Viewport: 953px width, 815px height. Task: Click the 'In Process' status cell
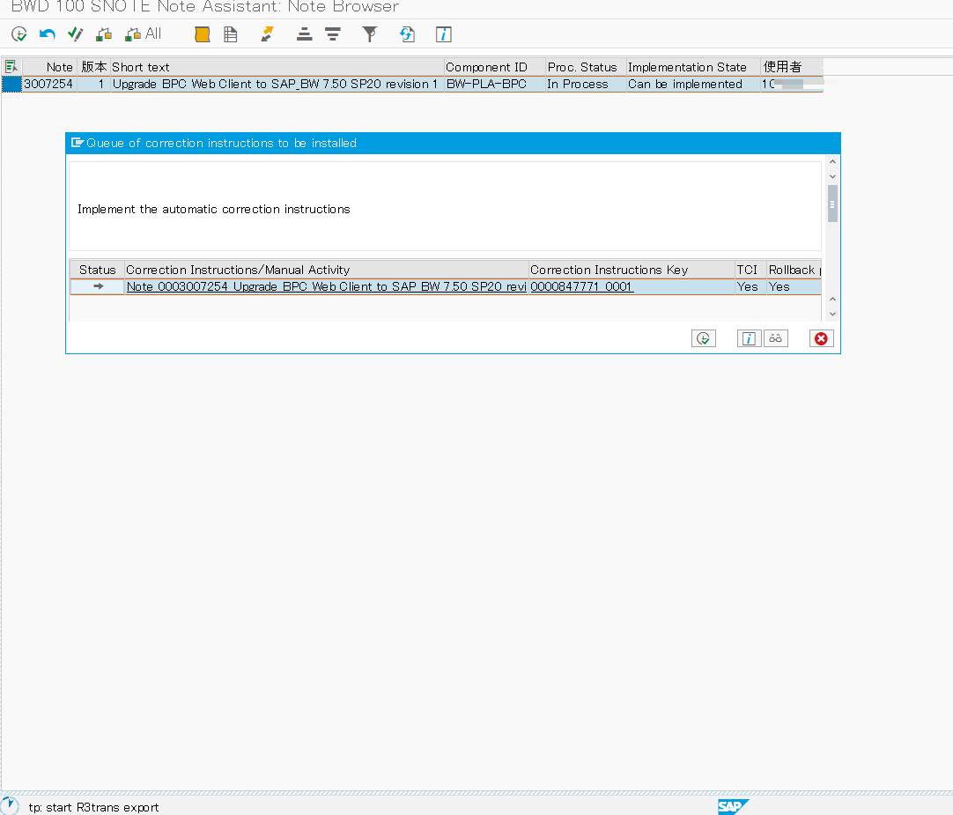coord(586,84)
